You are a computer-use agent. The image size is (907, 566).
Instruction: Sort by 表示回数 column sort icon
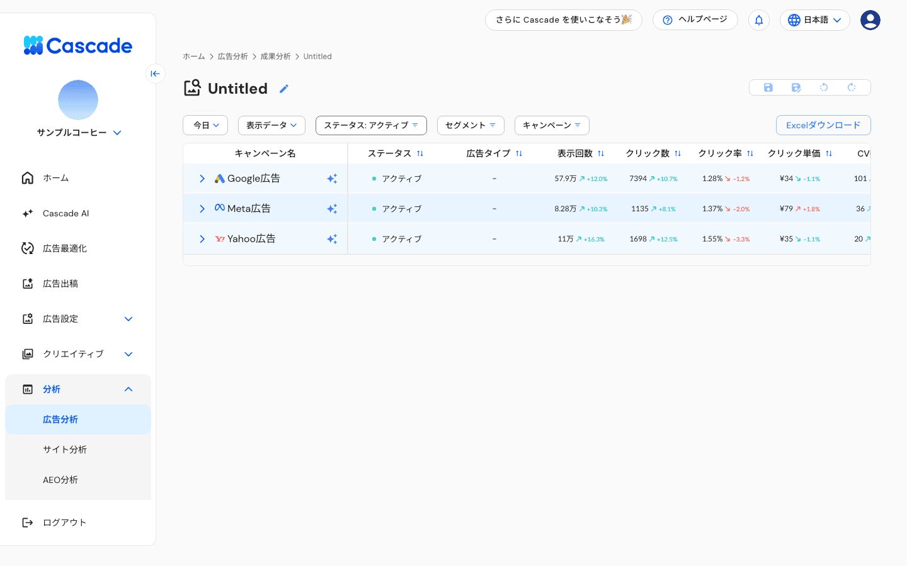pyautogui.click(x=601, y=153)
